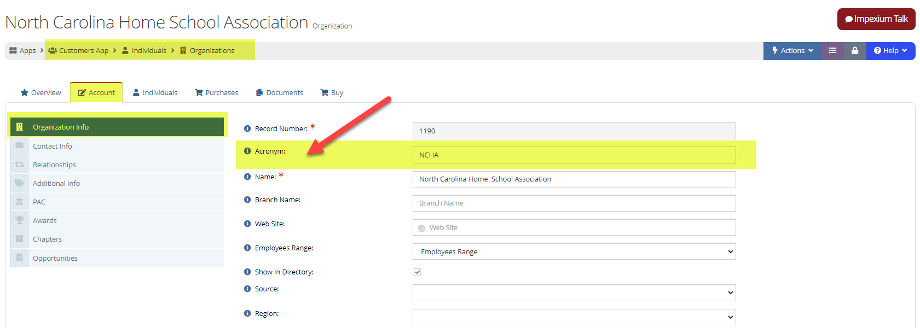The height and width of the screenshot is (328, 920).
Task: Open Awards sidebar item
Action: pos(117,220)
